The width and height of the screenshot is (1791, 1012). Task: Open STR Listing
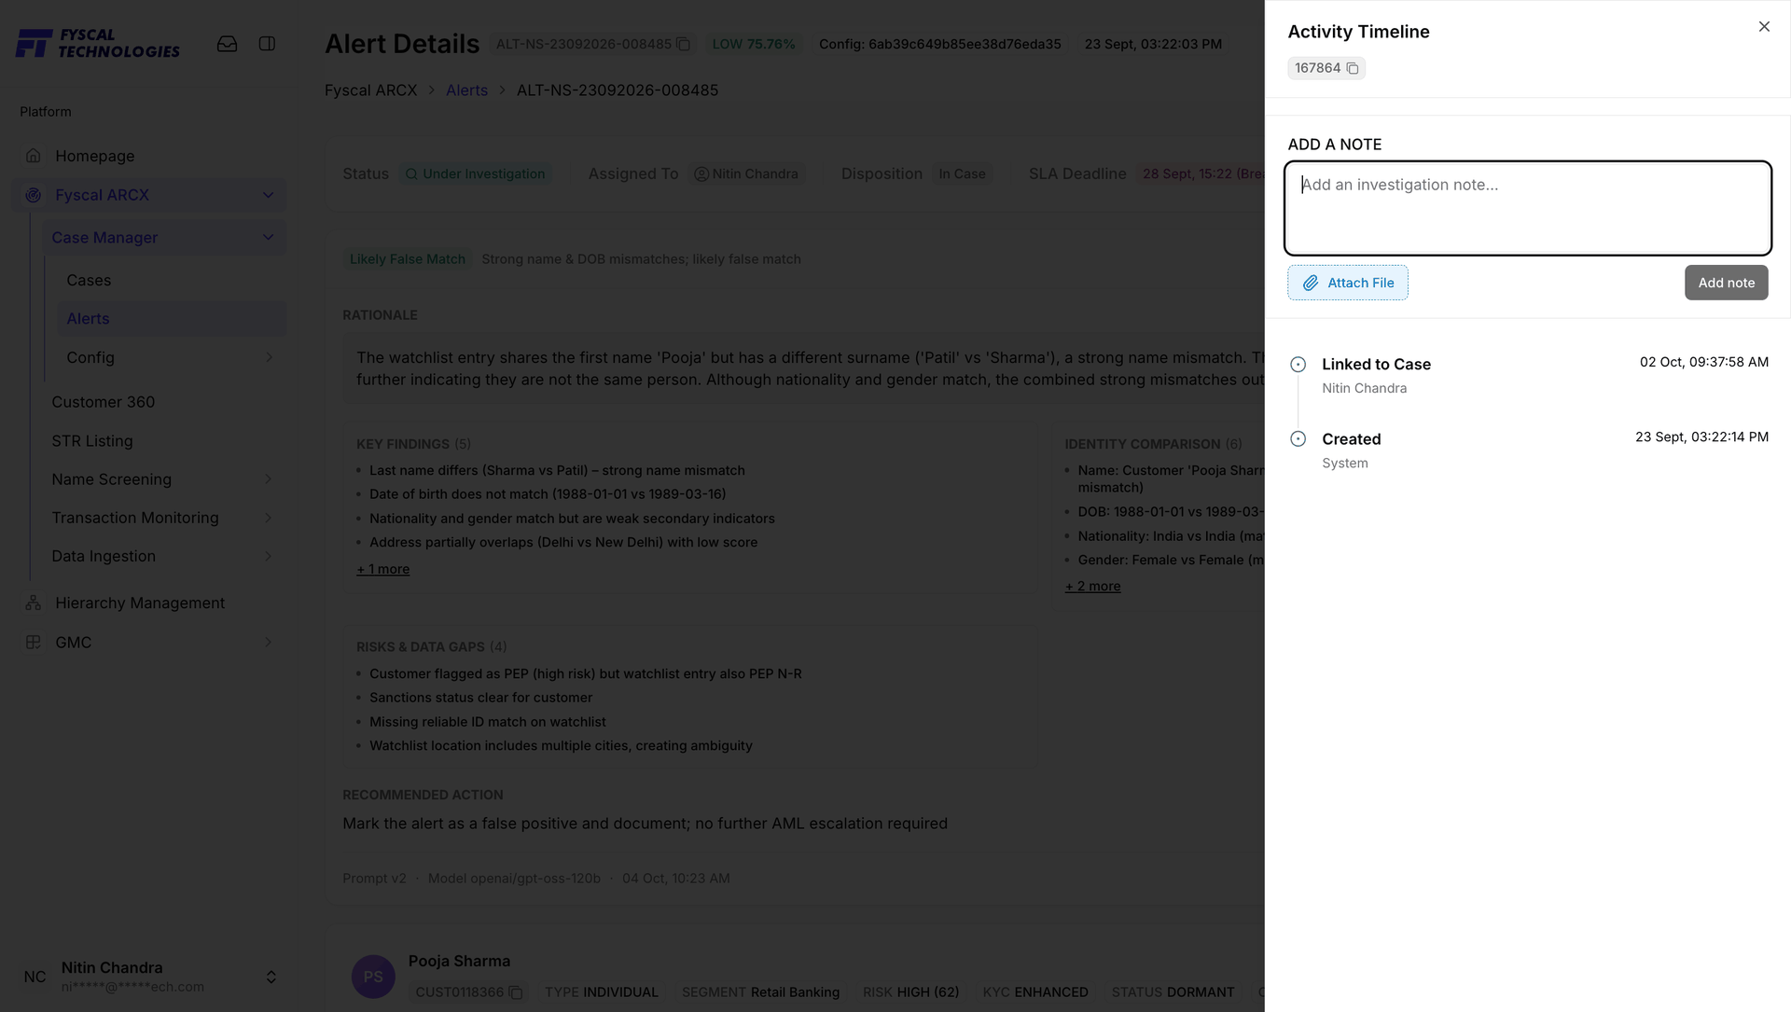tap(92, 441)
